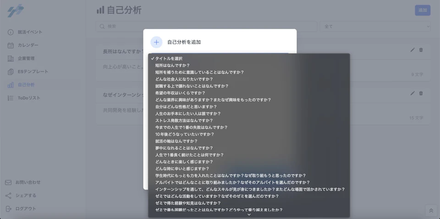Screen dimensions: 440x219
Task: Open ESテンプレート in the sidebar
Action: [x=33, y=71]
